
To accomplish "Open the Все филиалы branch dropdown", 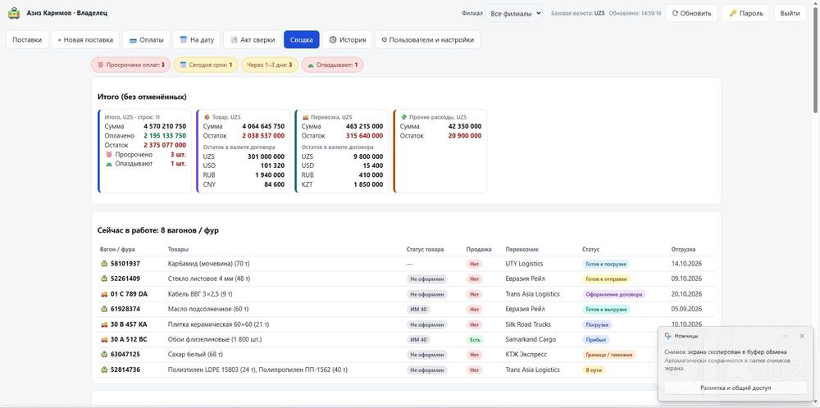I will click(x=514, y=13).
